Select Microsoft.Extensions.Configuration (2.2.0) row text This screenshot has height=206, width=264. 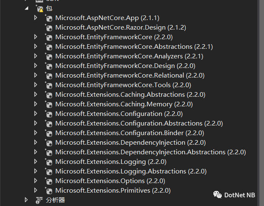[x=119, y=114]
